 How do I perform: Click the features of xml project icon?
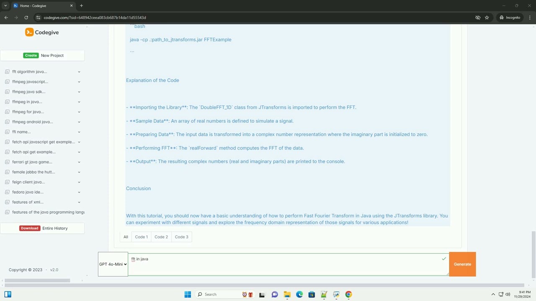point(7,202)
